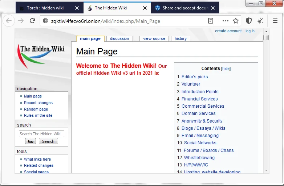Jump to Editor's picks section

(195, 77)
